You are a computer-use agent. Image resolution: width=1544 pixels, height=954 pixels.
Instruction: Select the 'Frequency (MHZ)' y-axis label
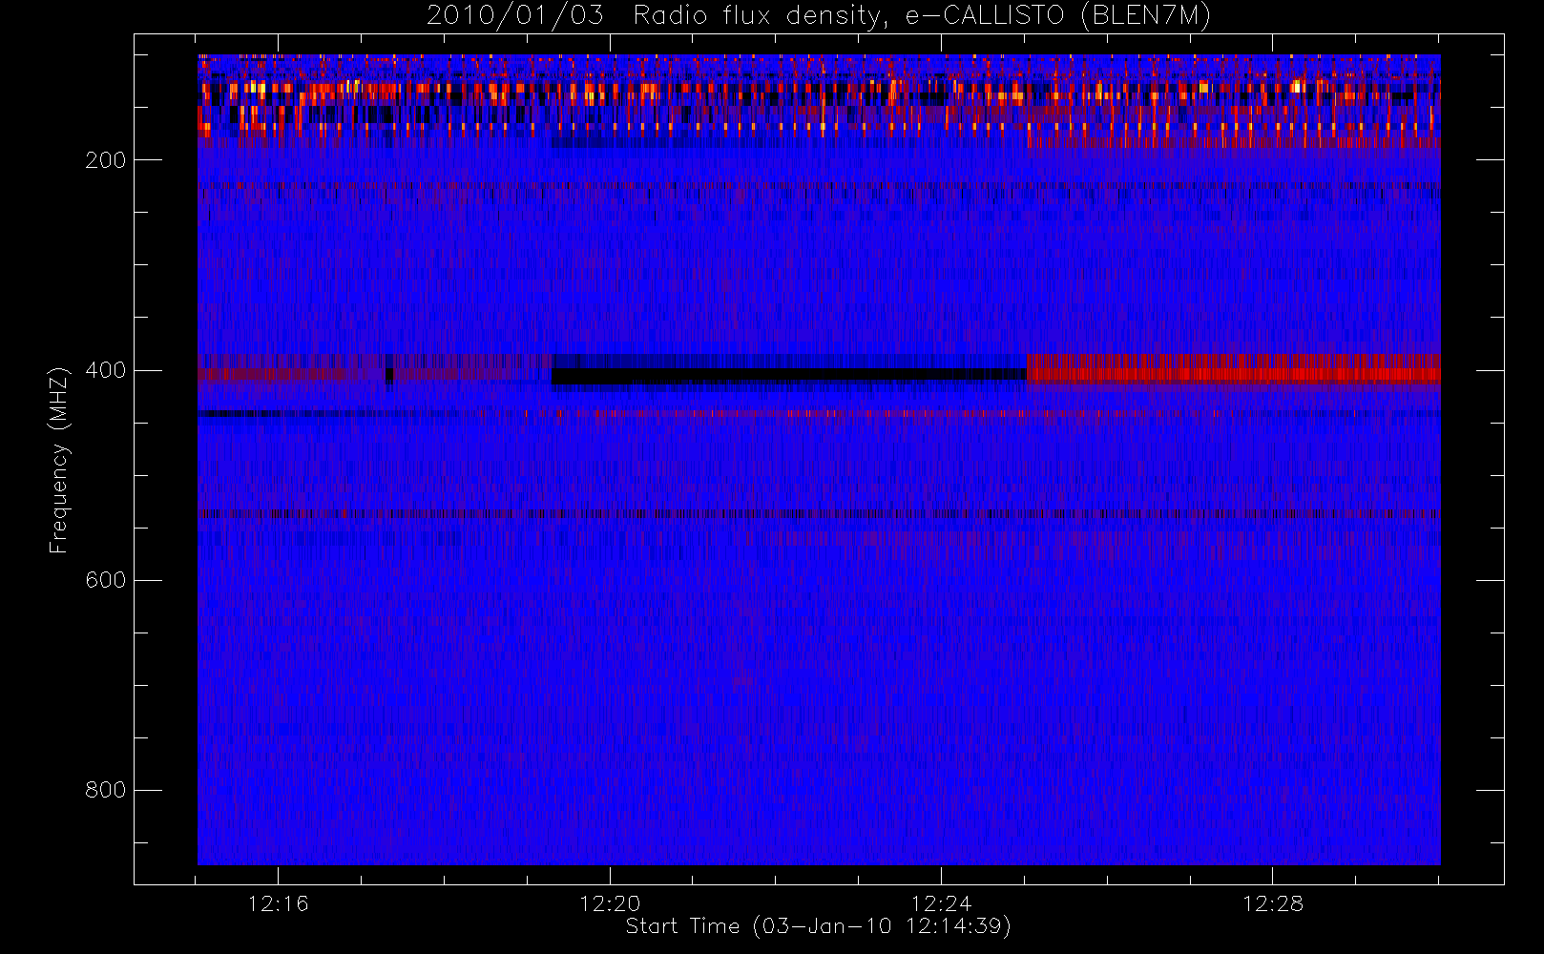click(59, 460)
